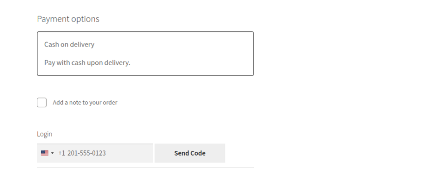Choose the US flag country picker
The height and width of the screenshot is (185, 439).
coord(47,153)
